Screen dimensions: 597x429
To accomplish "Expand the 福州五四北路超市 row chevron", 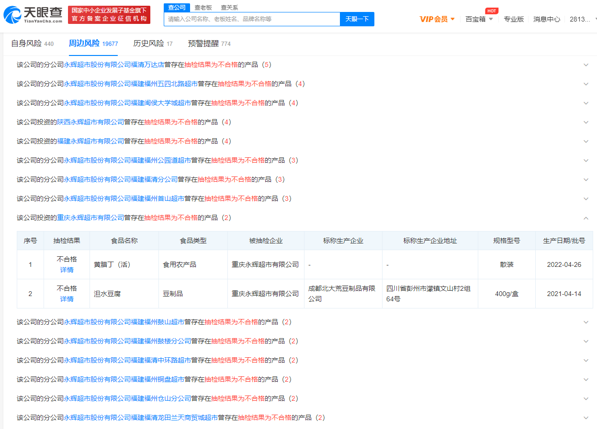I will tap(586, 84).
